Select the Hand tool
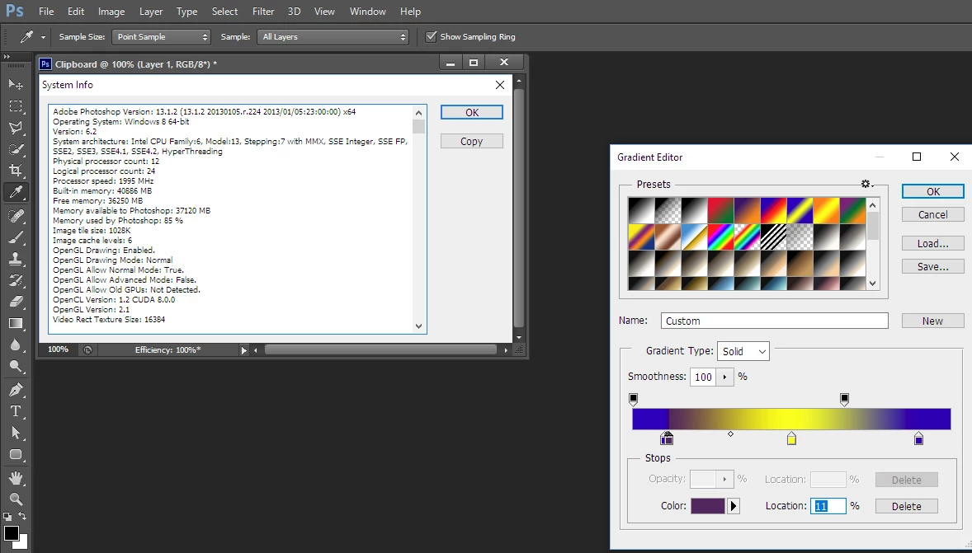 pos(16,477)
